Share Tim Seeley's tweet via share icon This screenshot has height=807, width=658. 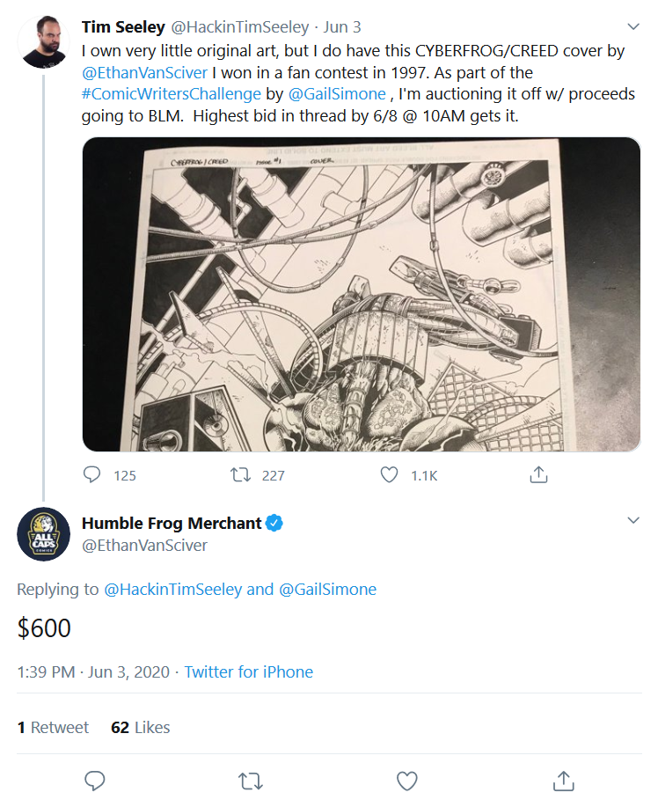[x=538, y=474]
